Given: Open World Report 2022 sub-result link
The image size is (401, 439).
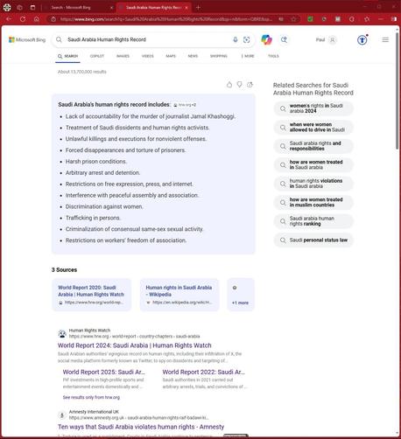Looking at the screenshot, I should [204, 373].
